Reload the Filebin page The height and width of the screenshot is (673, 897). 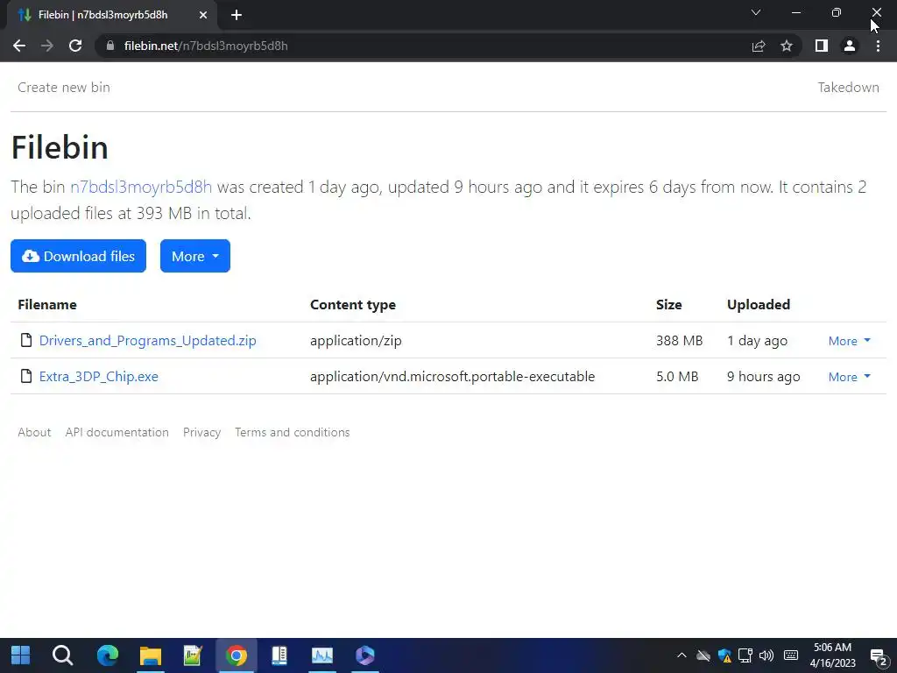(x=75, y=46)
